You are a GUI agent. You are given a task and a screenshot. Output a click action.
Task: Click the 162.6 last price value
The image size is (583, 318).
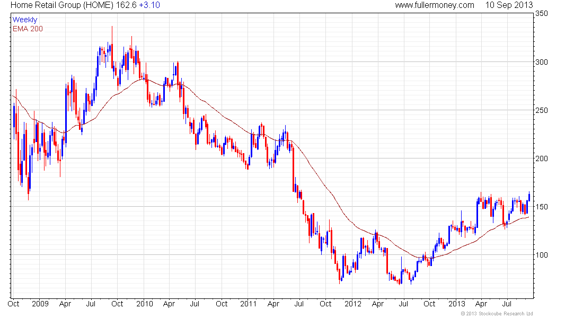pyautogui.click(x=126, y=5)
